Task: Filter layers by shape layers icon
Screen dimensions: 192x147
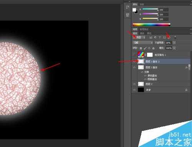Action: pyautogui.click(x=164, y=38)
